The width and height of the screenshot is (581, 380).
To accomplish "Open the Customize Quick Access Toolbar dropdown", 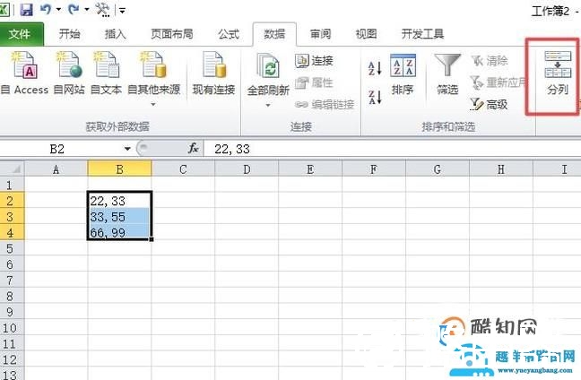I will click(122, 10).
